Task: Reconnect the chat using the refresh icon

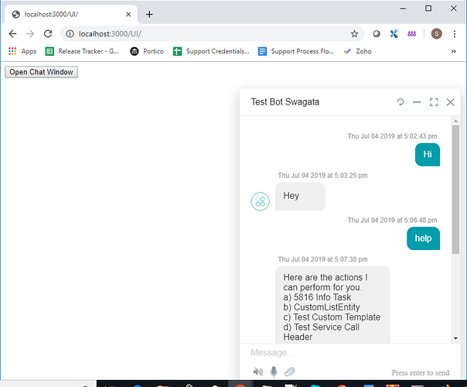Action: point(401,102)
